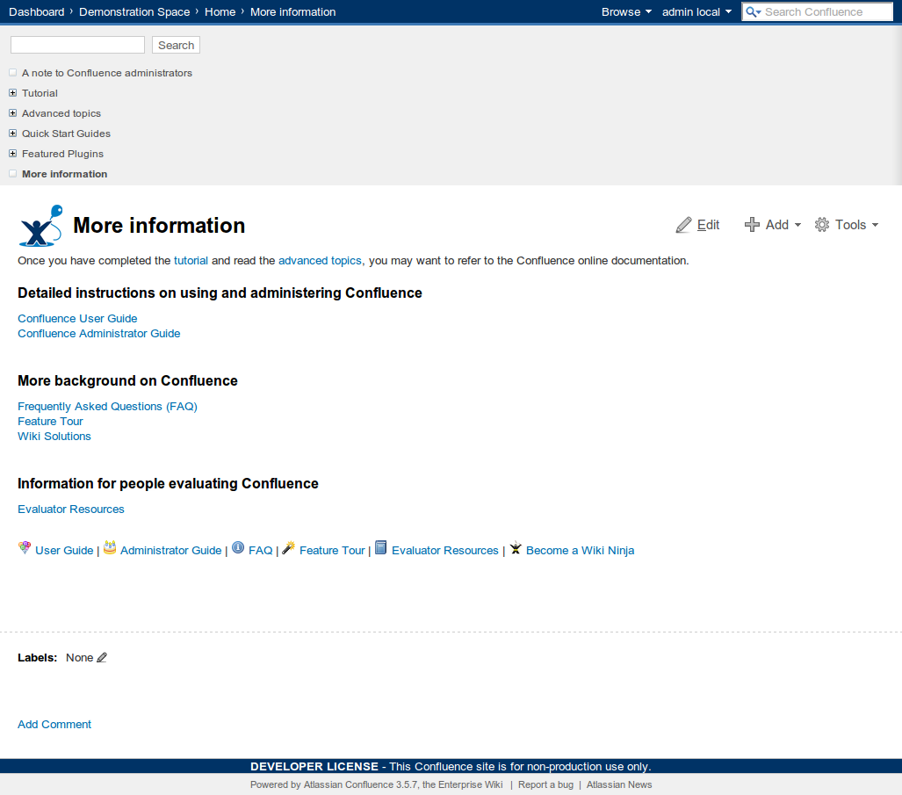Open the Add dropdown arrow
The height and width of the screenshot is (795, 902).
pyautogui.click(x=797, y=225)
